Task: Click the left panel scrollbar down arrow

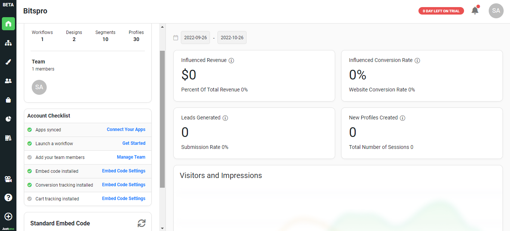Action: 162,228
